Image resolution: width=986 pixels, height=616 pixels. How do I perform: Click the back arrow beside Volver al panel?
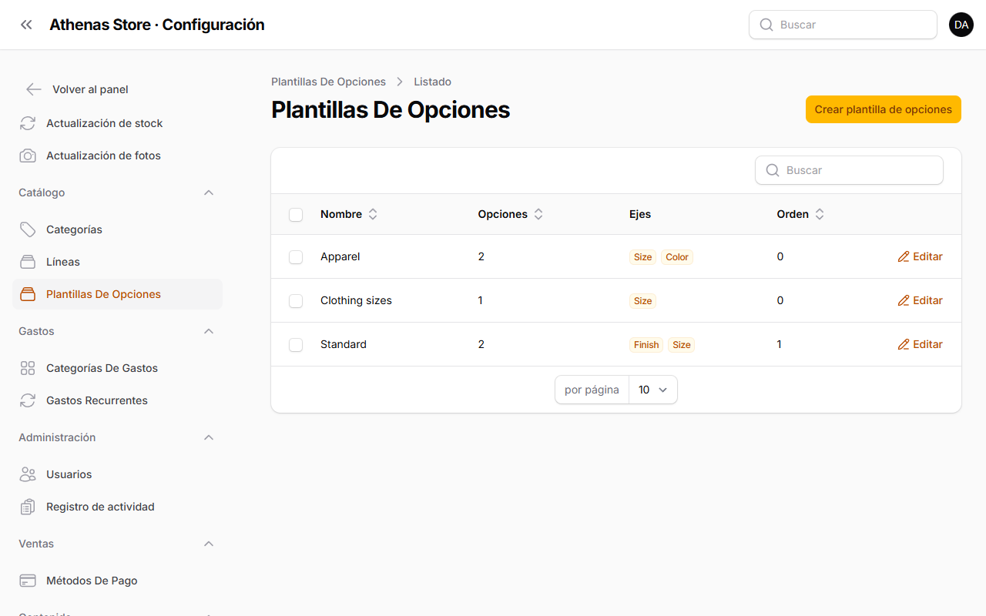33,89
